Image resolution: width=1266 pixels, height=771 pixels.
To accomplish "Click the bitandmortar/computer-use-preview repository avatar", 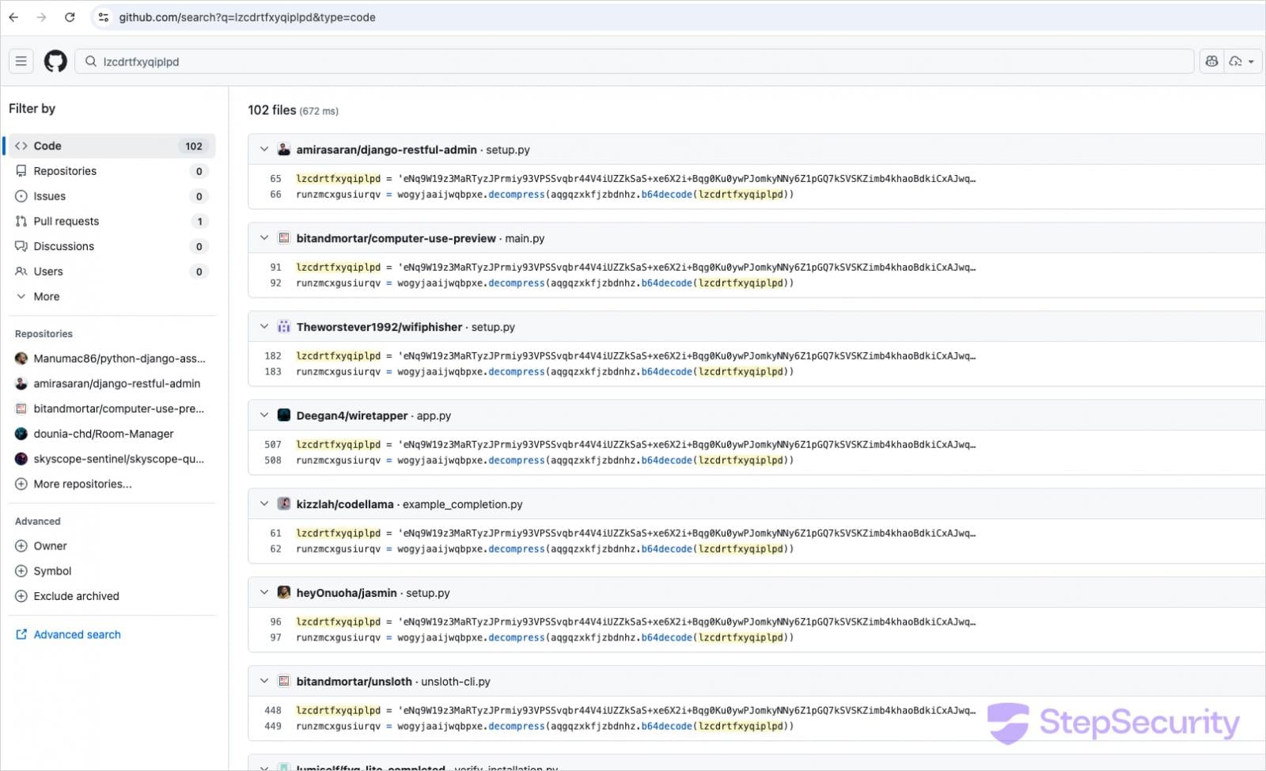I will pyautogui.click(x=282, y=237).
